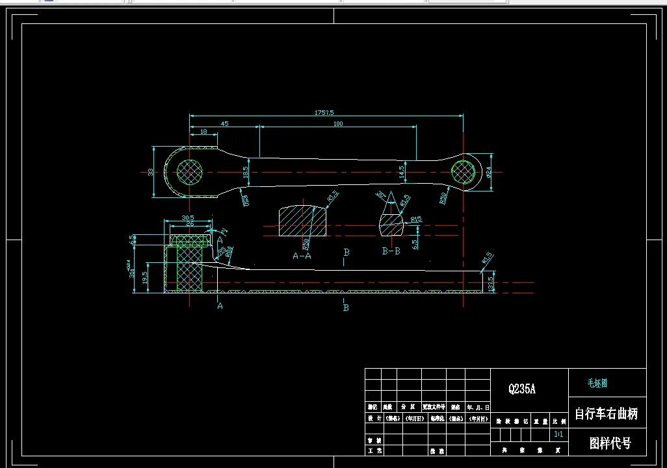This screenshot has width=667, height=468.
Task: Select the hatched A-A cross-section
Action: [x=302, y=221]
